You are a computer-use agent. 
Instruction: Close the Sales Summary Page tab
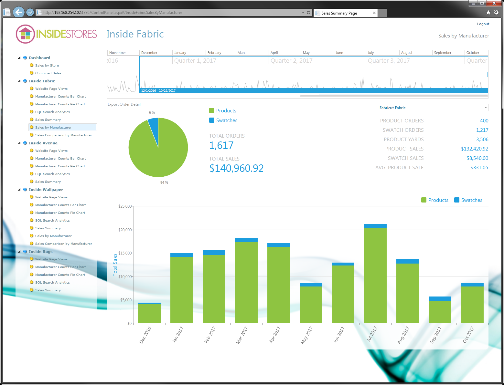coord(374,13)
